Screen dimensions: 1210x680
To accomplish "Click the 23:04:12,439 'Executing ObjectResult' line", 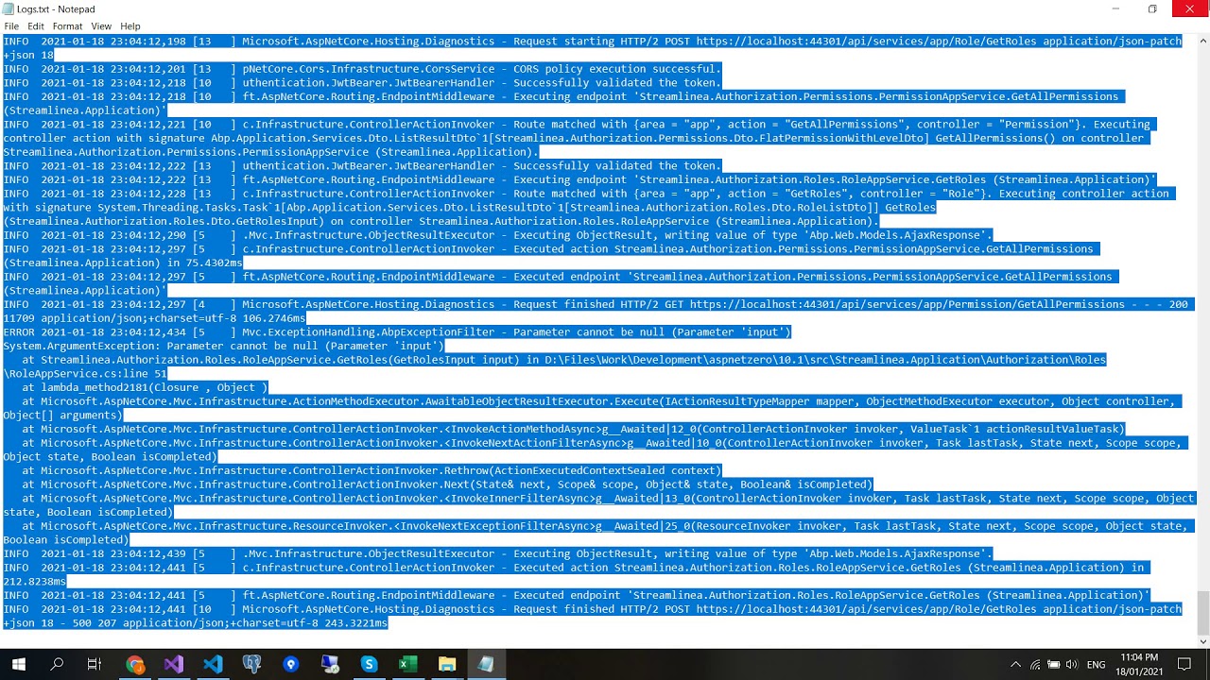I will pyautogui.click(x=498, y=553).
